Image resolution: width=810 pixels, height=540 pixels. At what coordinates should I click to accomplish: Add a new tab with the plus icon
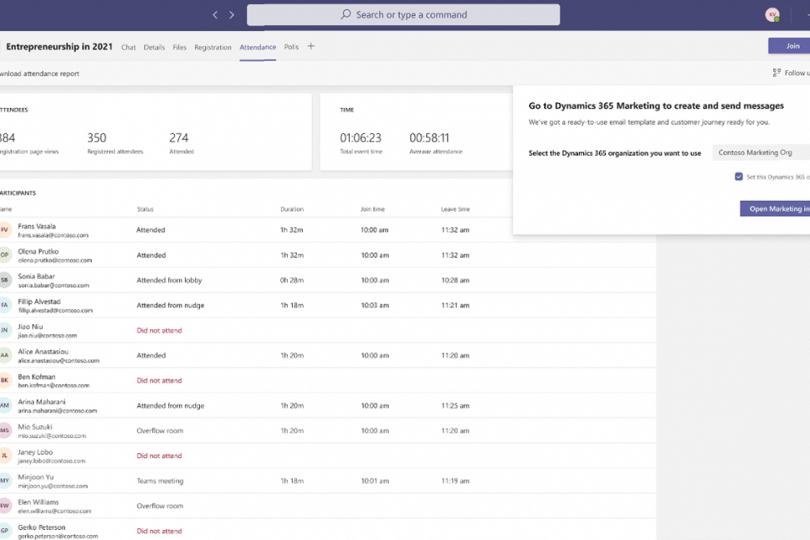[x=310, y=46]
